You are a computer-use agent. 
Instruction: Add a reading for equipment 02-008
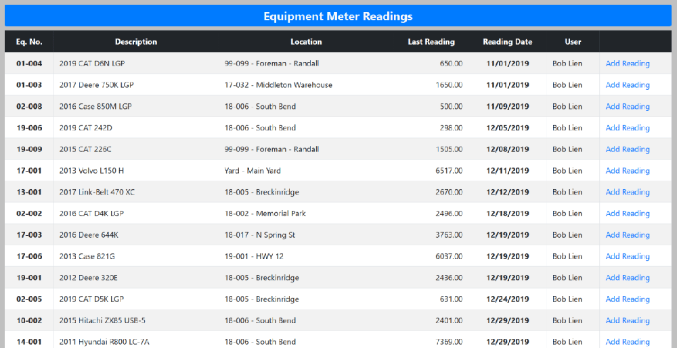point(628,106)
